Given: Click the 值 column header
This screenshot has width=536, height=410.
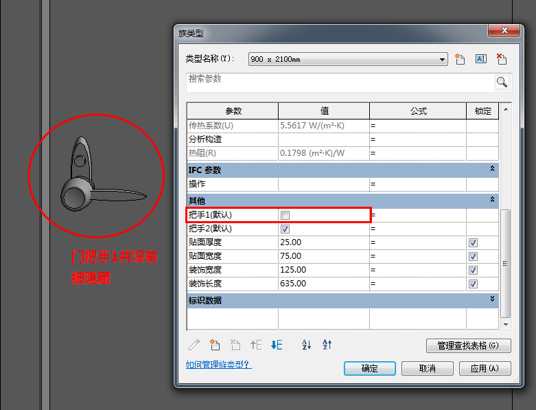Looking at the screenshot, I should pyautogui.click(x=324, y=111).
